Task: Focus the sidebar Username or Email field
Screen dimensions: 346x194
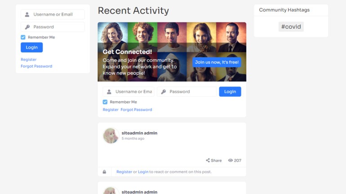Action: 53,14
